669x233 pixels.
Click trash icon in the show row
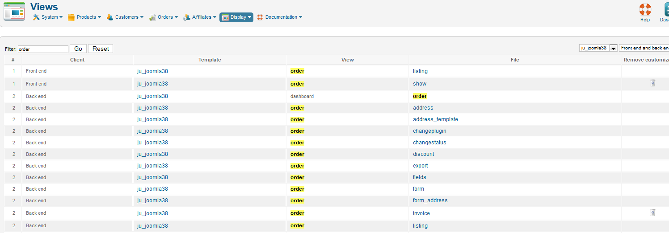[x=652, y=83]
